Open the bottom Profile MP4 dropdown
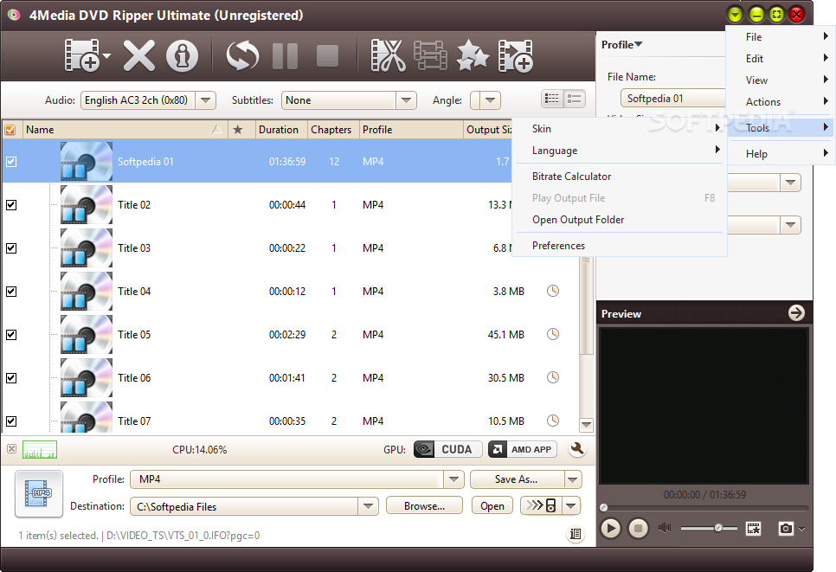 (x=453, y=479)
